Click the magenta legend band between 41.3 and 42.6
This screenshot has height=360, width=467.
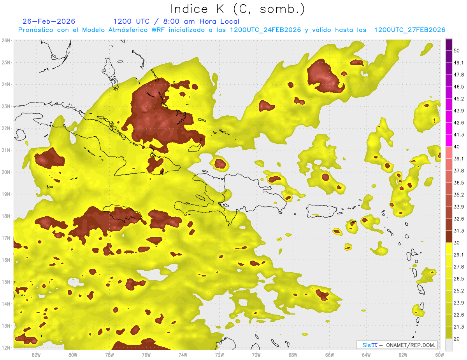[x=449, y=129]
